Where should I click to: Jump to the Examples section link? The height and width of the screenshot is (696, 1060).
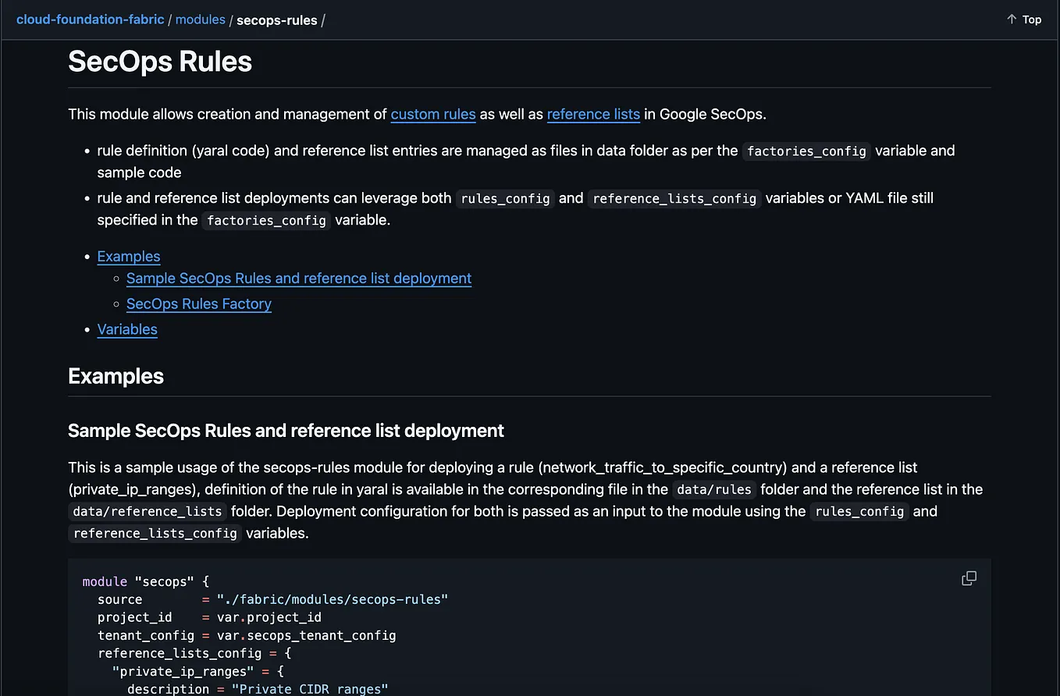tap(128, 256)
